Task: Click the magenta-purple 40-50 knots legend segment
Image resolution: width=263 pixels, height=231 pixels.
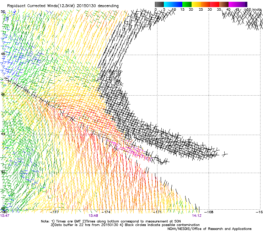Action: [x=238, y=4]
